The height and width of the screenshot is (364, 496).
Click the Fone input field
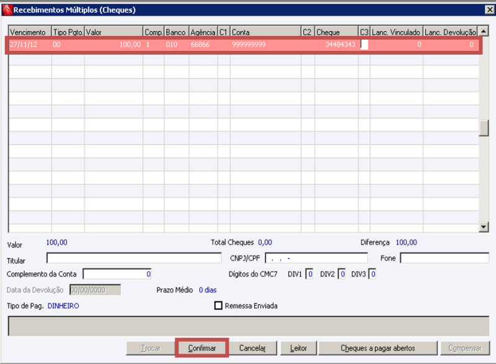445,258
